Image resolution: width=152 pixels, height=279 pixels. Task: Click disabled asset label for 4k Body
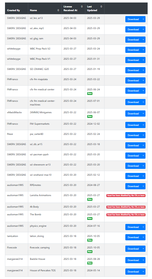point(126,207)
